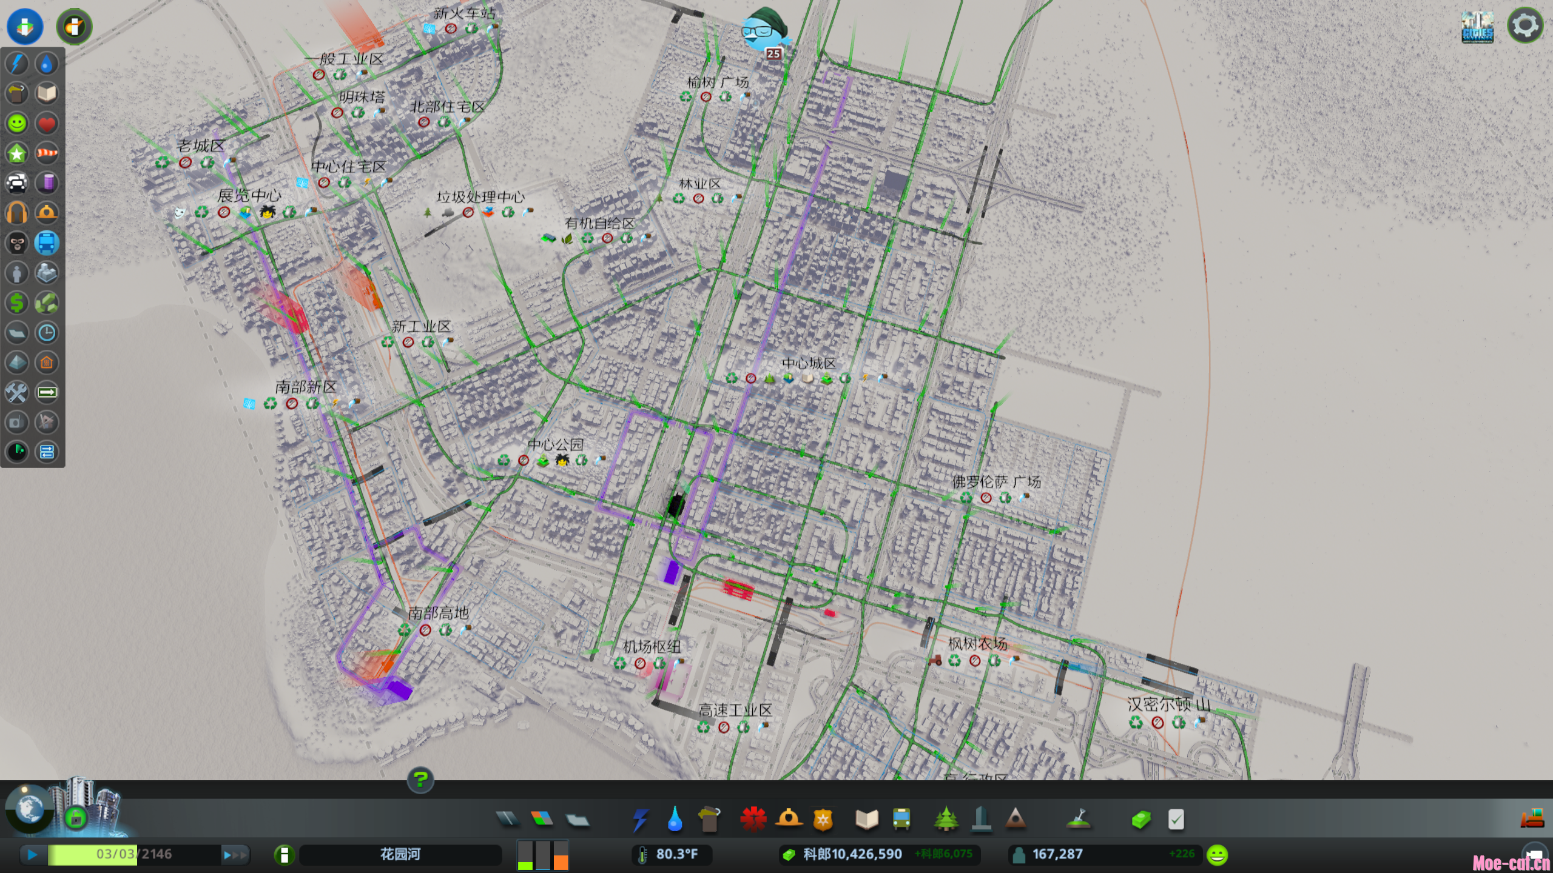Open the unlocking milestones padlock button
1553x873 pixels.
click(x=76, y=818)
